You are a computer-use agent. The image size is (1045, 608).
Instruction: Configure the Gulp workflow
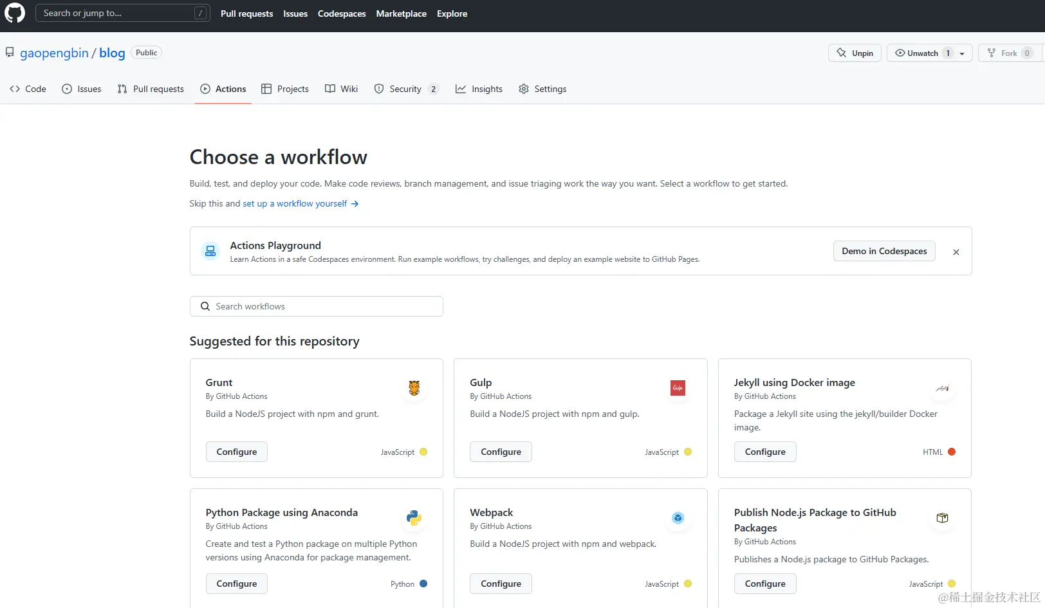[x=501, y=452]
